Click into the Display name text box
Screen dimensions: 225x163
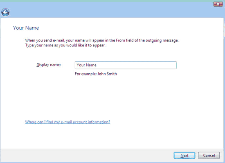coord(126,65)
